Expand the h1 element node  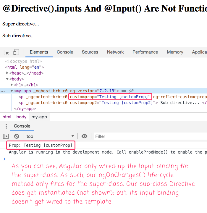[x=12, y=85]
